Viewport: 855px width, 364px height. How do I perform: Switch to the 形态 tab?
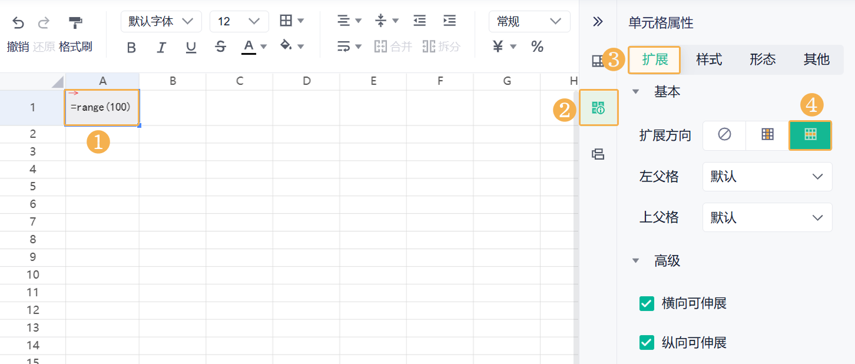(x=763, y=59)
